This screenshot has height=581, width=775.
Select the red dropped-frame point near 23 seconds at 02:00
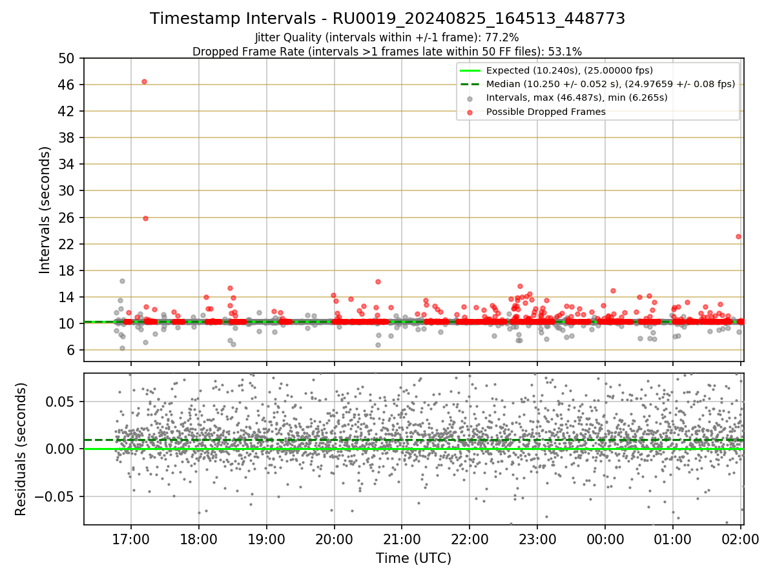pos(738,236)
